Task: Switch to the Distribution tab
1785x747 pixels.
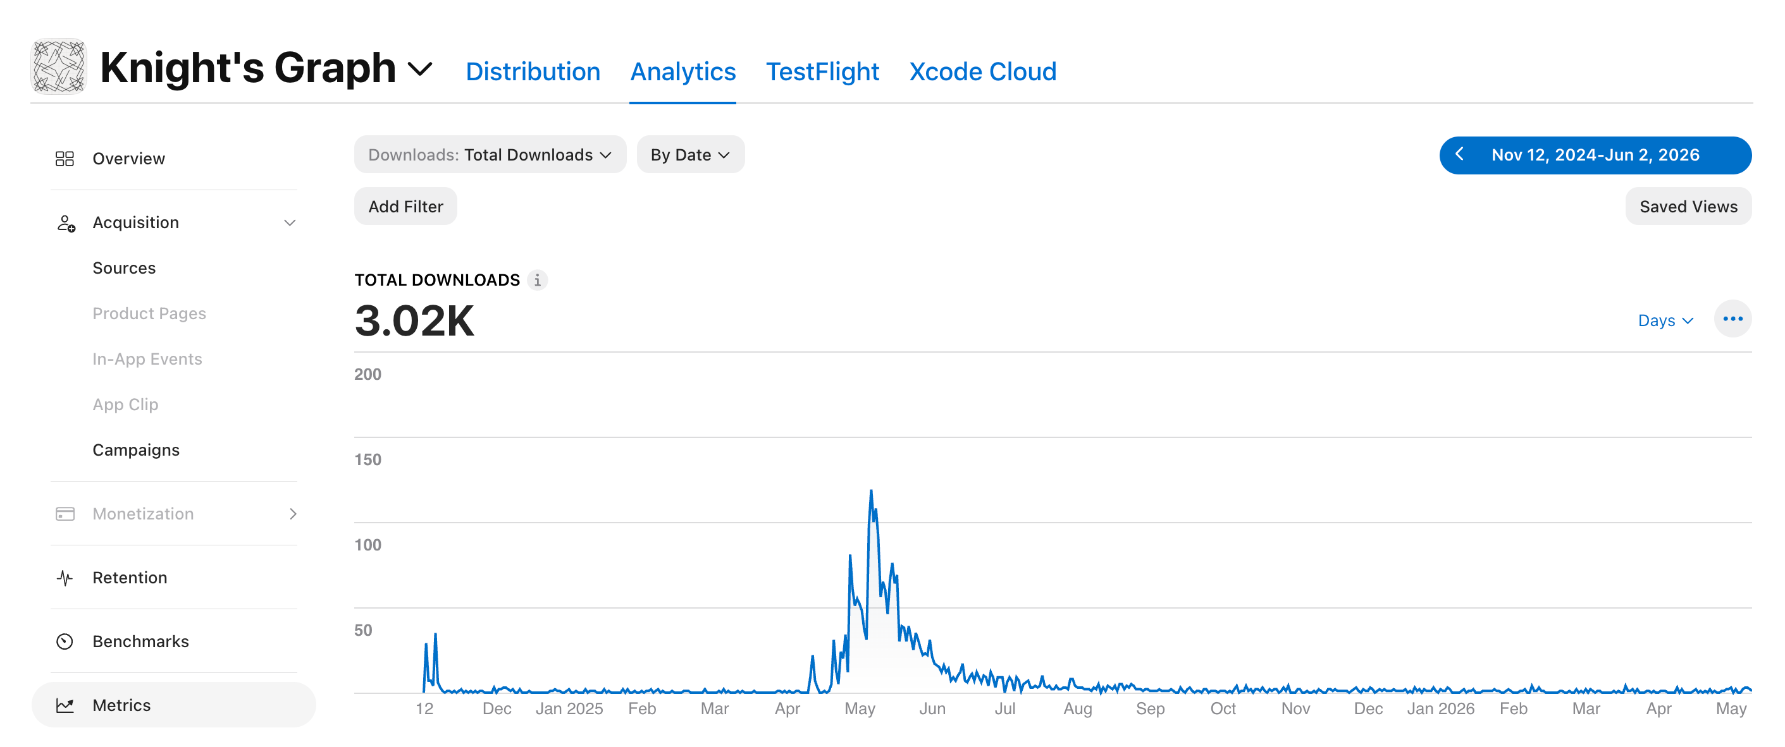Action: pyautogui.click(x=532, y=71)
